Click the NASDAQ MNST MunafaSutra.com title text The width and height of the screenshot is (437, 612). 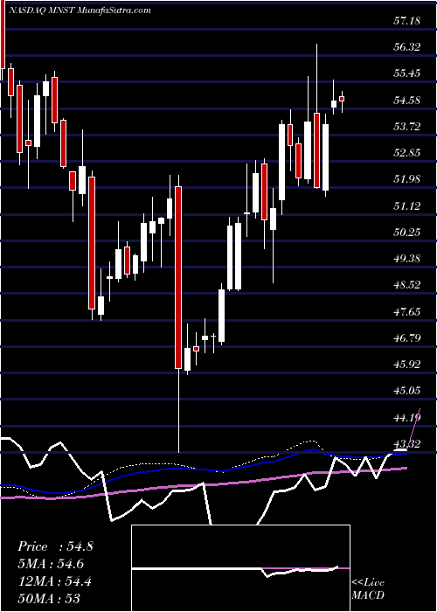click(79, 10)
